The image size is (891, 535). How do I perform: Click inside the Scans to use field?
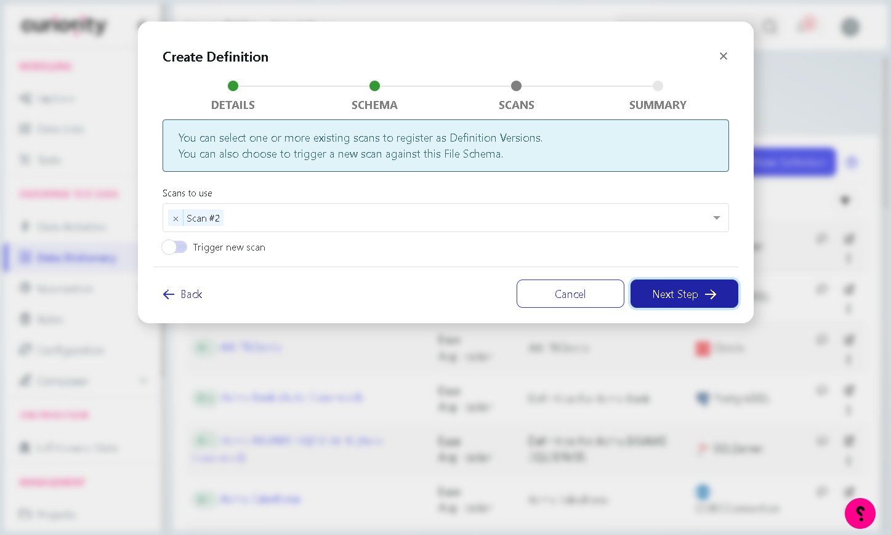[445, 218]
